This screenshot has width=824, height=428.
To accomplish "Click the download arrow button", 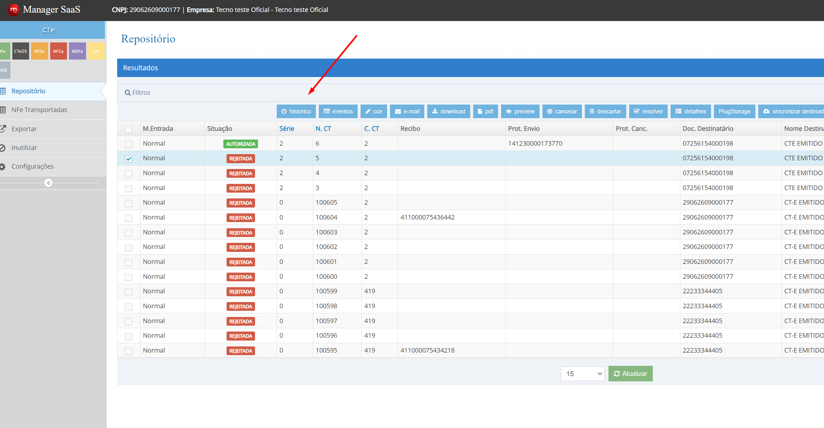I will click(x=448, y=111).
